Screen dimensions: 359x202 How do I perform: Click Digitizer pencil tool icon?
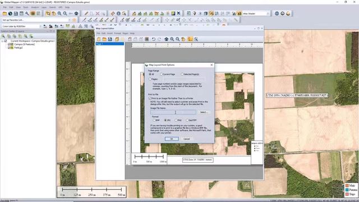(x=86, y=13)
